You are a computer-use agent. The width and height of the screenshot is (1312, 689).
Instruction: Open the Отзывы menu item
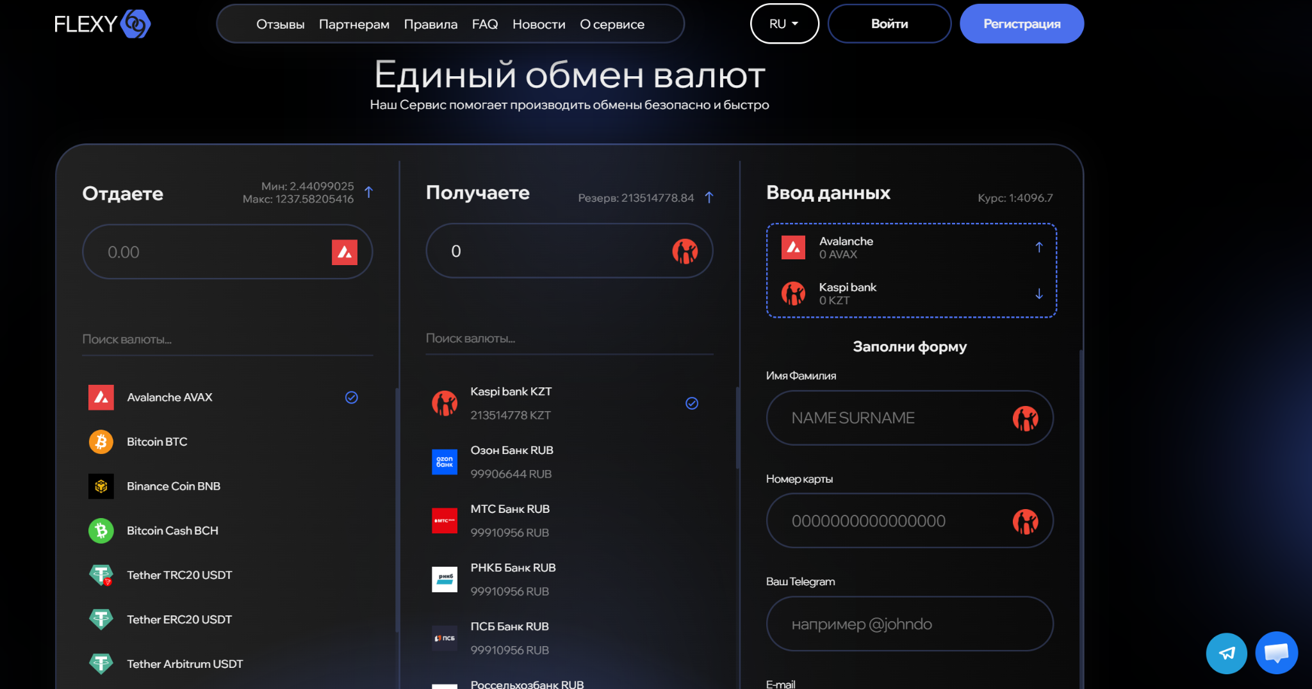pos(281,24)
